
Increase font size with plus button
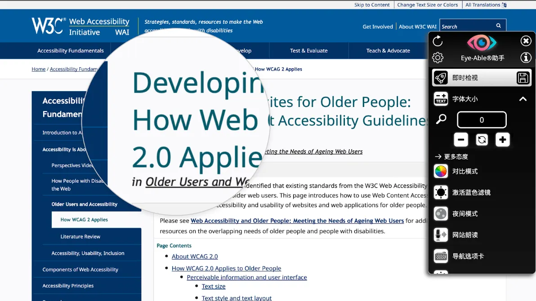(x=503, y=140)
